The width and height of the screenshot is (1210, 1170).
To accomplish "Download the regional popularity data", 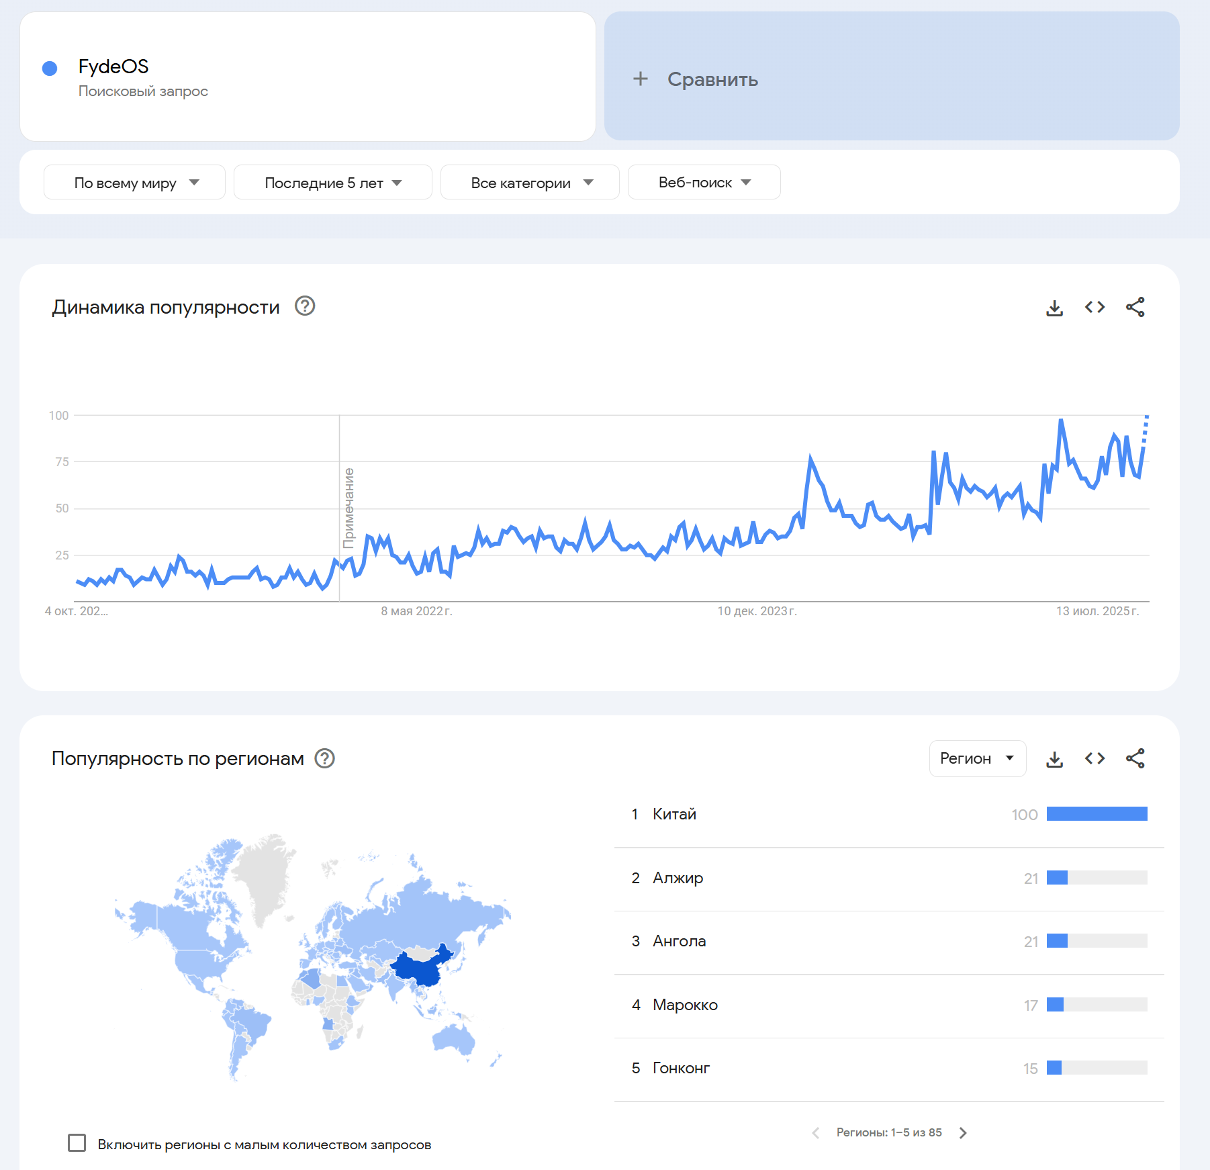I will tap(1054, 759).
